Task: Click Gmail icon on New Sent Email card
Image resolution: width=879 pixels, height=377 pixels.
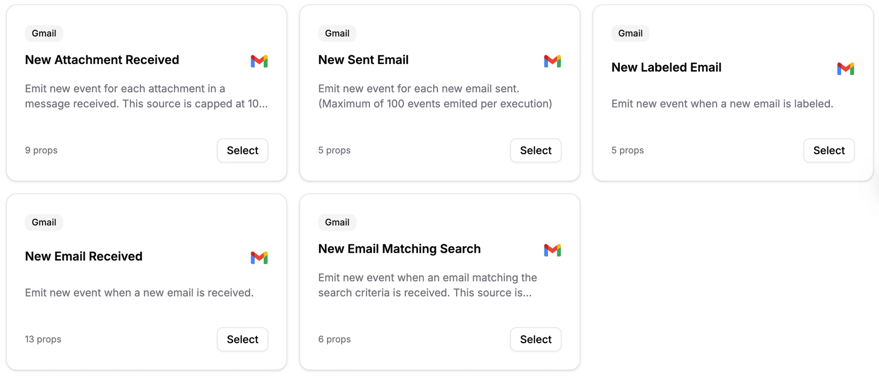Action: tap(552, 61)
